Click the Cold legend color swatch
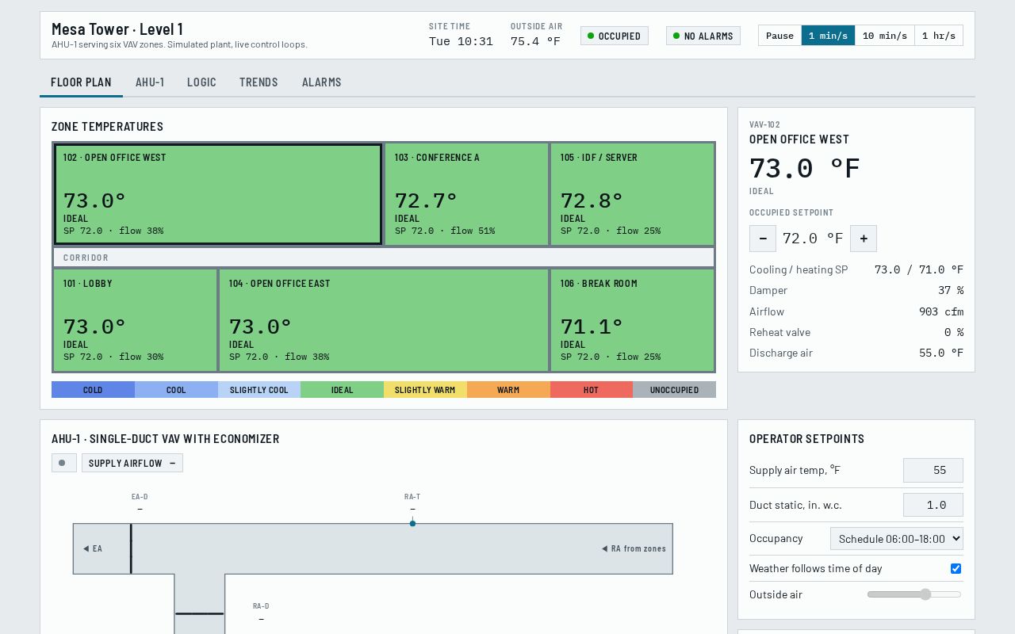This screenshot has height=634, width=1015. [93, 390]
